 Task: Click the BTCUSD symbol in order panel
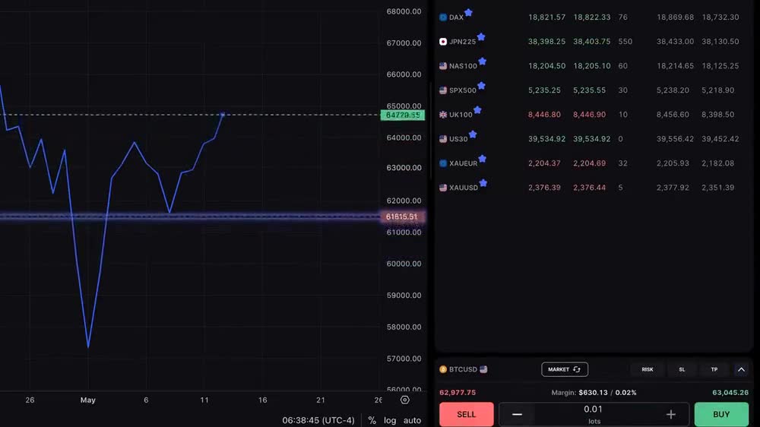coord(463,369)
